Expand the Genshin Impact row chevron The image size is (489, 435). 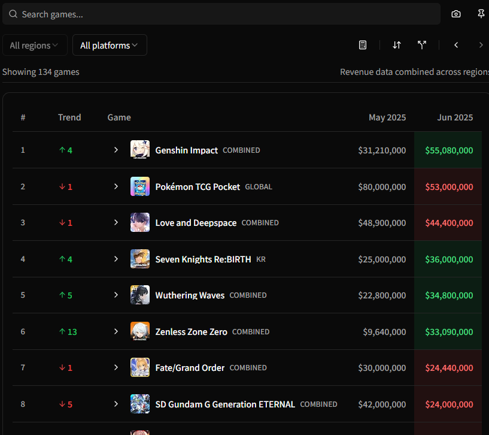[x=116, y=150]
